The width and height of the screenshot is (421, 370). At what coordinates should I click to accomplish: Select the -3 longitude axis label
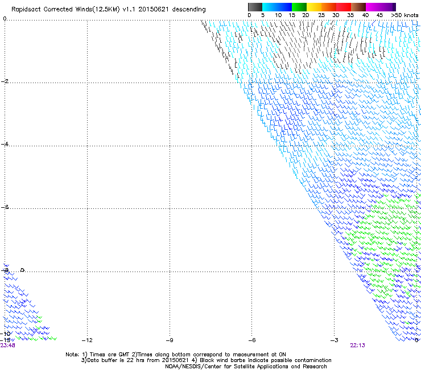335,340
